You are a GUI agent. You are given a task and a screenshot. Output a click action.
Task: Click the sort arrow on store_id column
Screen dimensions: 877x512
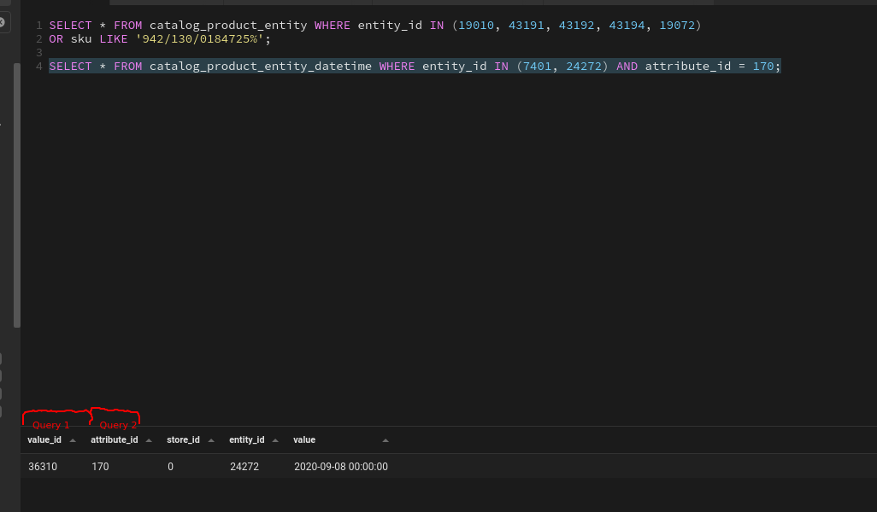(x=210, y=439)
